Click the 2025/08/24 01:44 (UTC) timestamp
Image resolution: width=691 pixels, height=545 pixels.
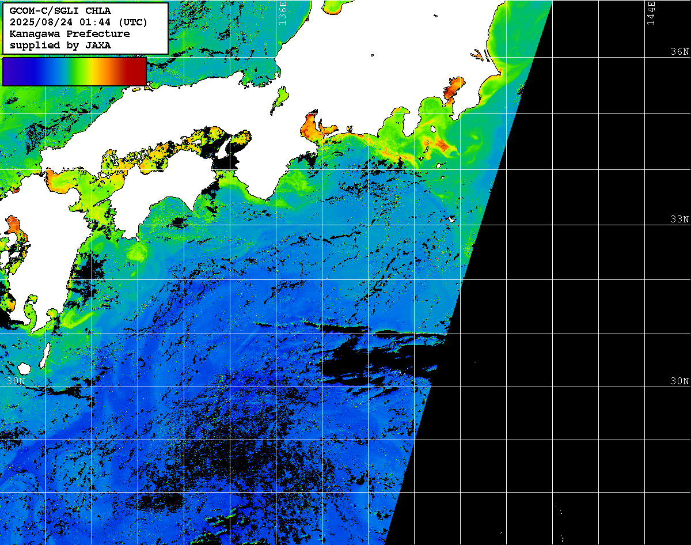click(78, 22)
